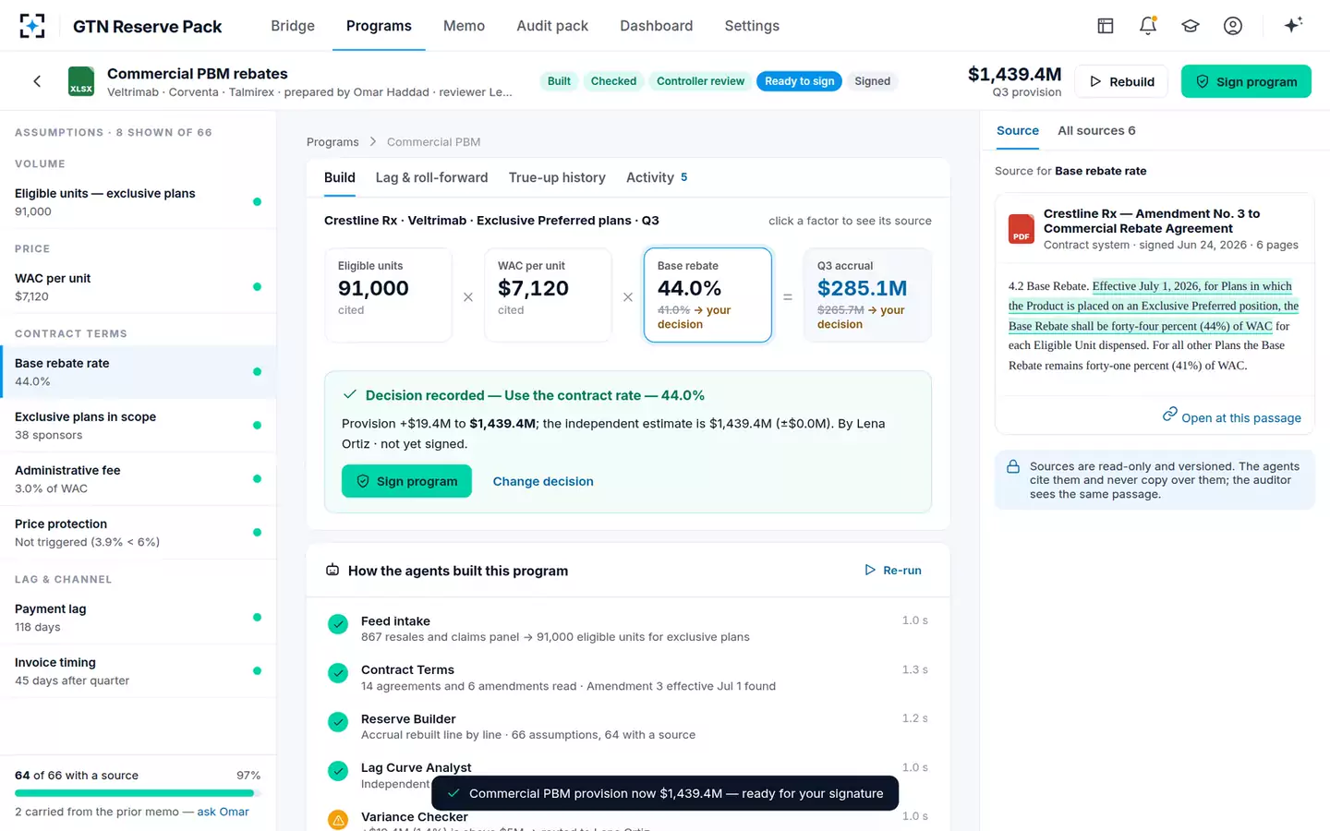Click the agents robot icon beside heading
Viewport: 1330px width, 831px height.
[x=332, y=571]
